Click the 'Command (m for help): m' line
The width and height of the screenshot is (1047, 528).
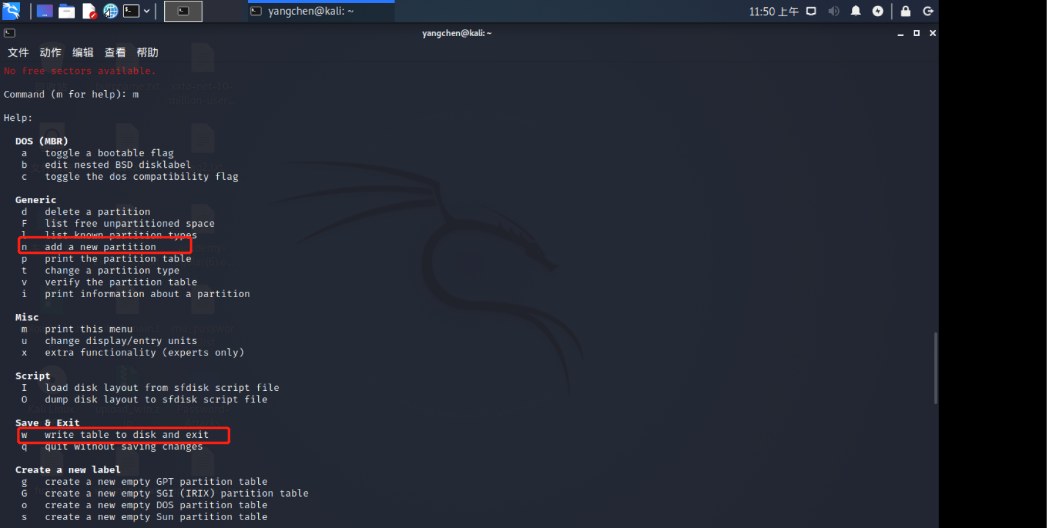pyautogui.click(x=71, y=94)
